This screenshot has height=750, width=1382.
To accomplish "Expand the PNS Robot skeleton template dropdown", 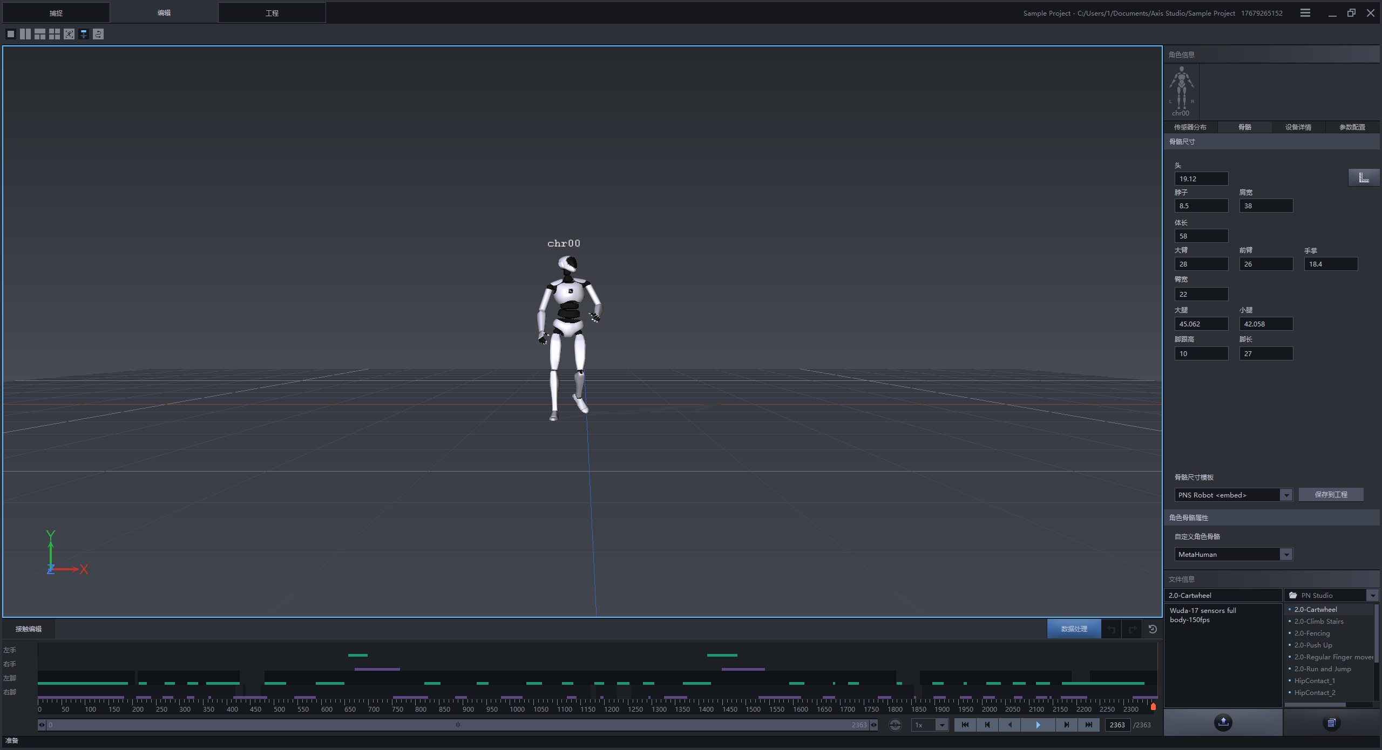I will click(1286, 495).
